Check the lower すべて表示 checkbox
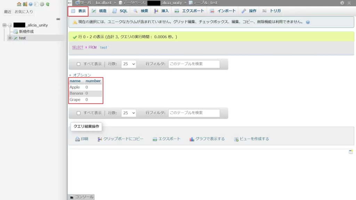 tap(79, 113)
